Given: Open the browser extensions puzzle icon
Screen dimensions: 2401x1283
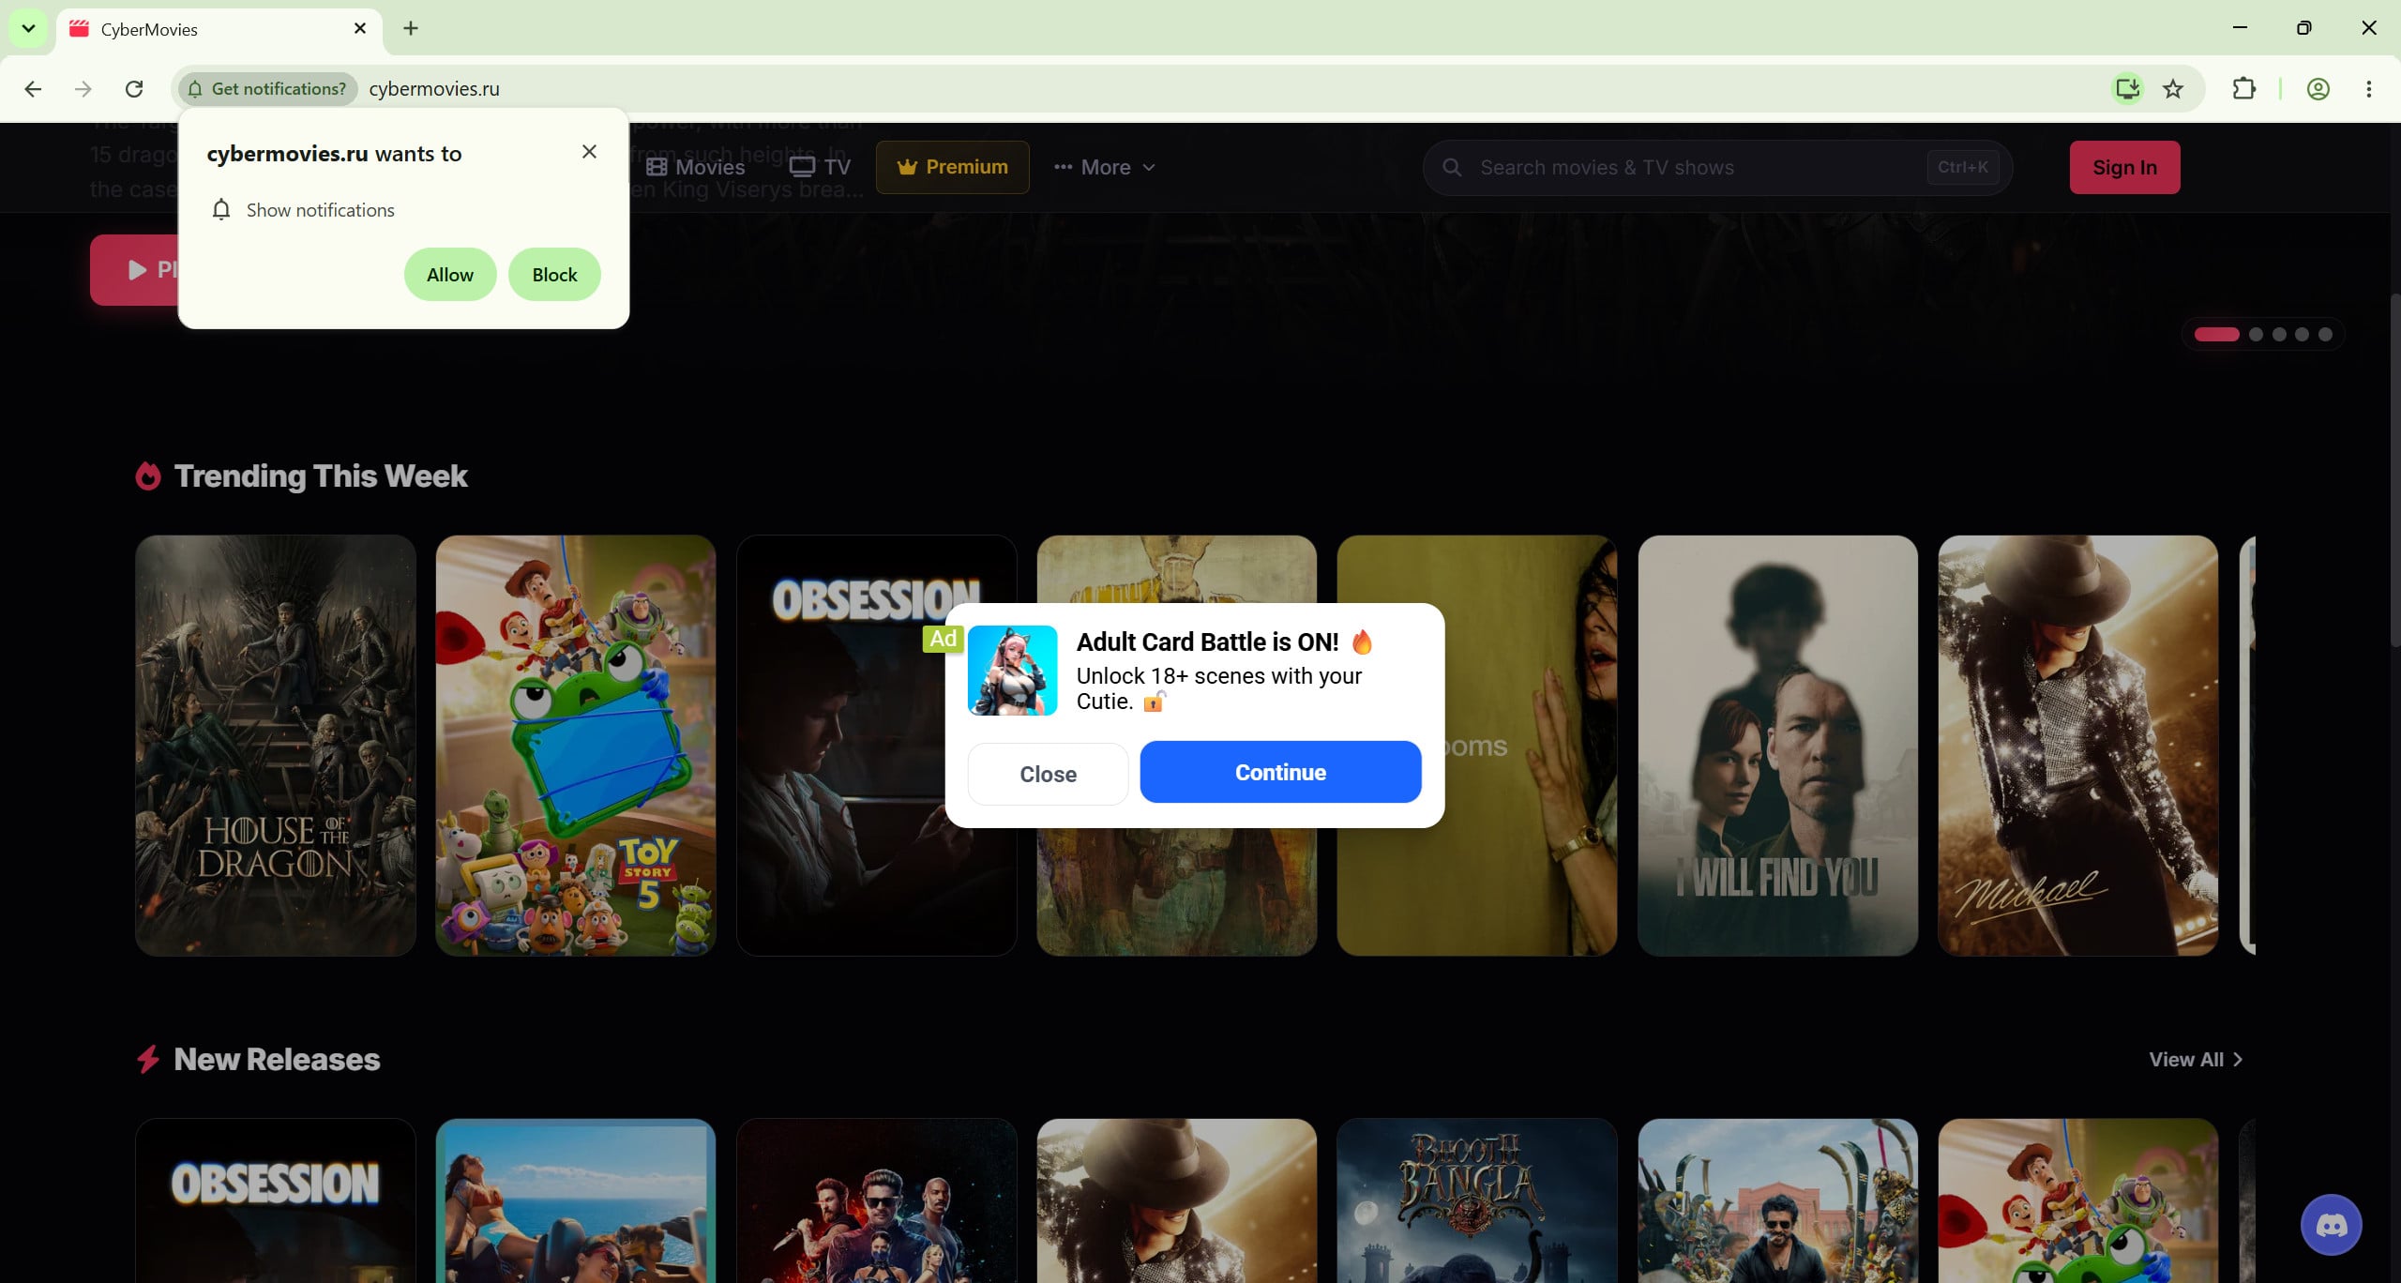Looking at the screenshot, I should (x=2244, y=89).
